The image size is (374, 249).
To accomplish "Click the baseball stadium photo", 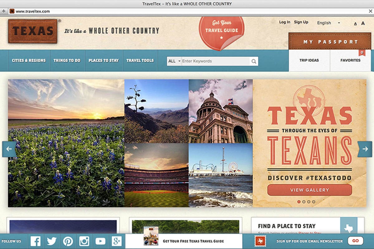I will tap(156, 175).
